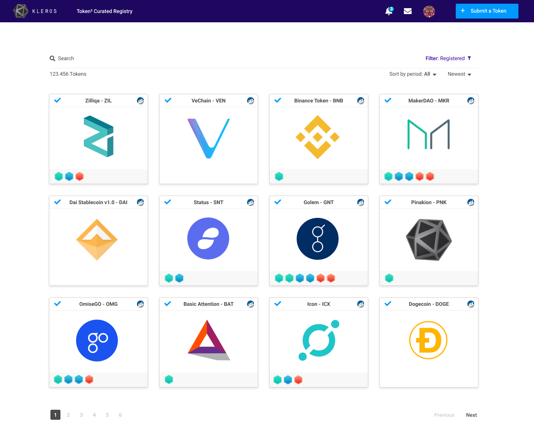Click the Kleros logo
This screenshot has width=534, height=445.
(35, 11)
